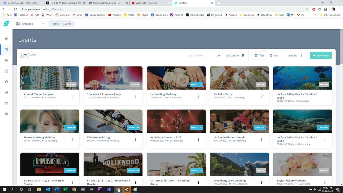Select the Events calendar icon in sidebar
The image size is (343, 193).
click(x=6, y=50)
